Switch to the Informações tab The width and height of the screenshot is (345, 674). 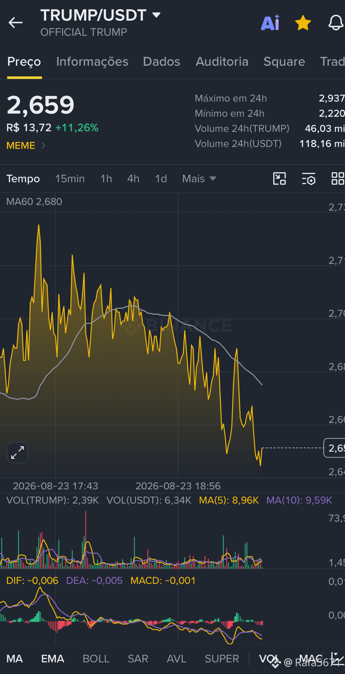(x=92, y=61)
